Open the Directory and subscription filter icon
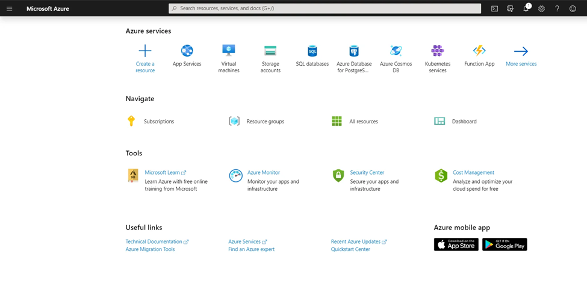The image size is (587, 292). 510,8
